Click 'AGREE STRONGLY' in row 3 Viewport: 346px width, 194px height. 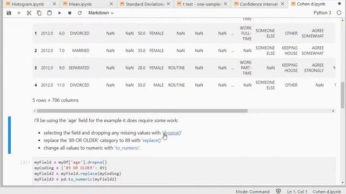pyautogui.click(x=314, y=68)
